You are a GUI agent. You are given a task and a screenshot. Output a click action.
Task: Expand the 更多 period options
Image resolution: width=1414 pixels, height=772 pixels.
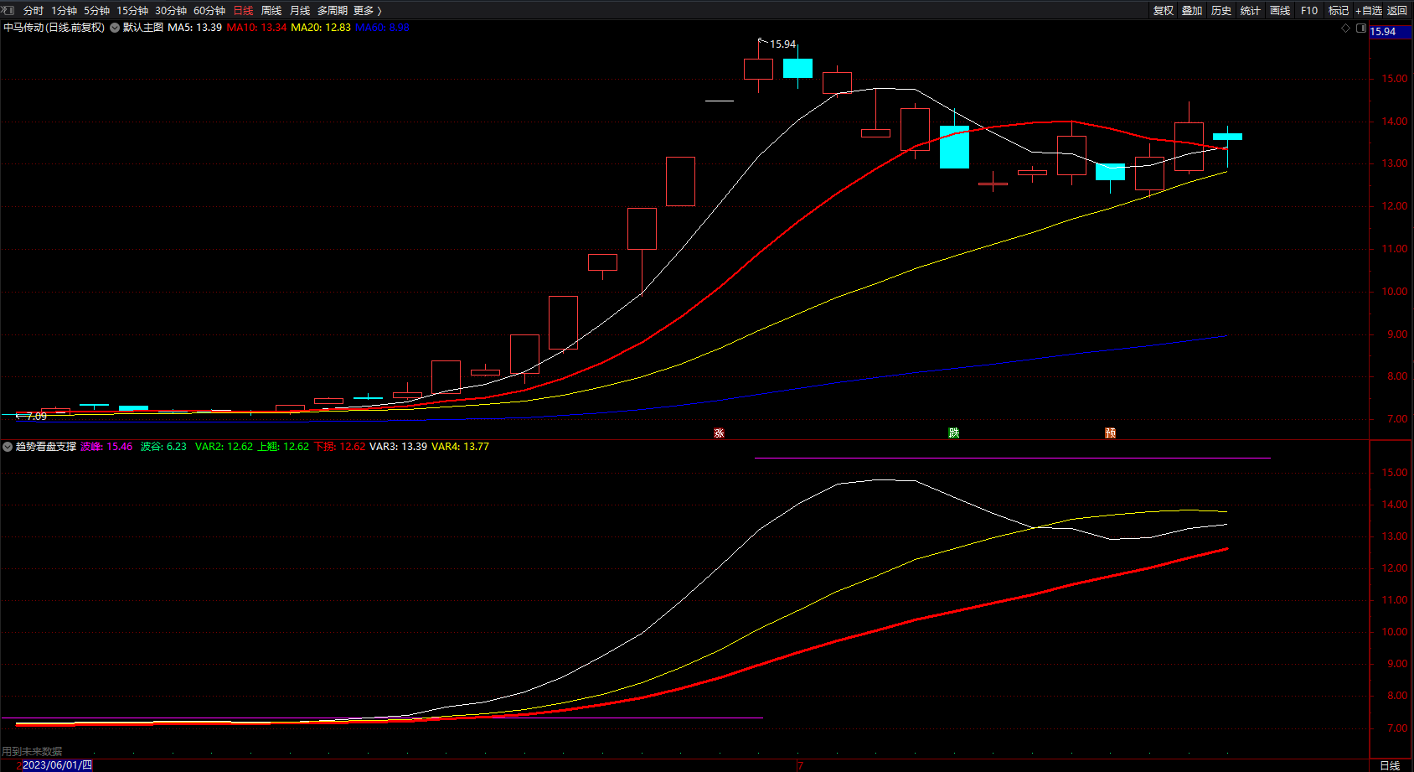click(x=368, y=11)
